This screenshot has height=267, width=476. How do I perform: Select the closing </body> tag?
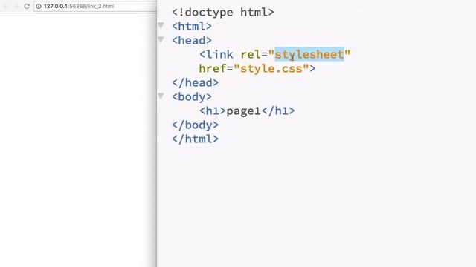[x=195, y=125]
